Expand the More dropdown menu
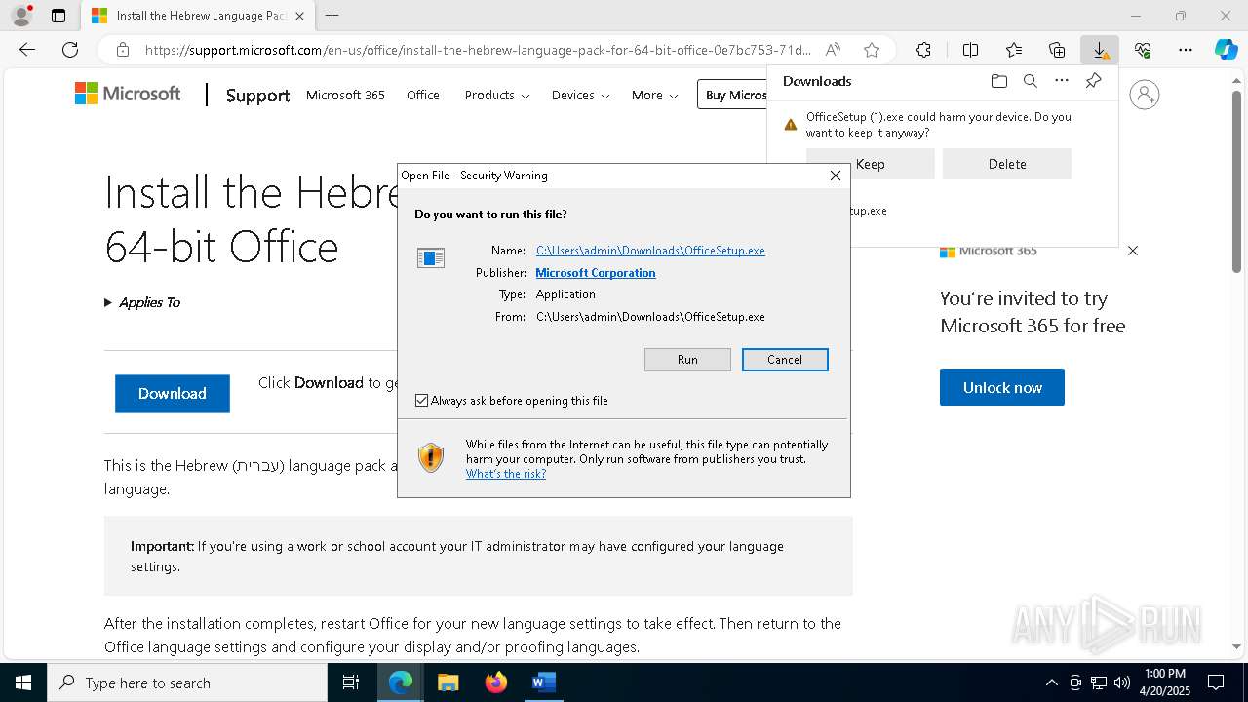1248x702 pixels. (654, 95)
